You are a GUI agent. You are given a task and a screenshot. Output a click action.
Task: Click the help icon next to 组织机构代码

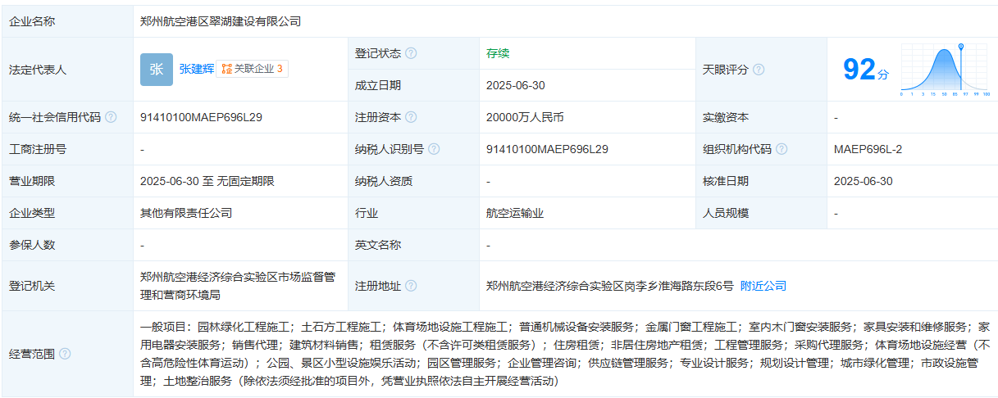782,149
